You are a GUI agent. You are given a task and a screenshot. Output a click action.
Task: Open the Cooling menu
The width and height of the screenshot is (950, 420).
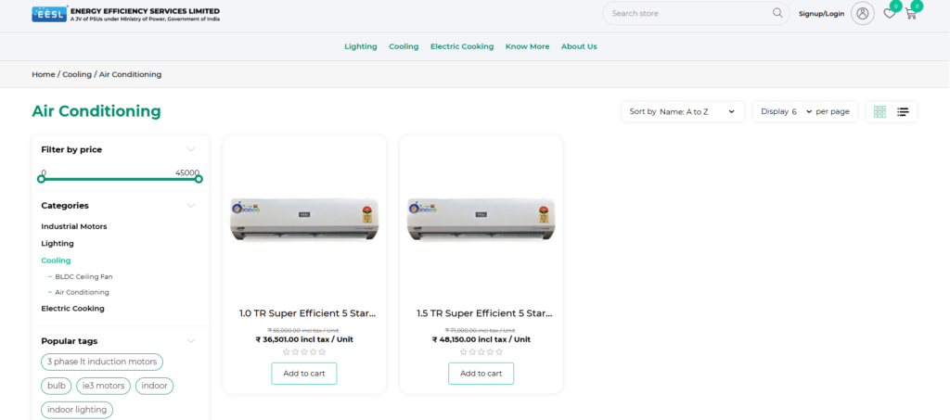point(404,46)
